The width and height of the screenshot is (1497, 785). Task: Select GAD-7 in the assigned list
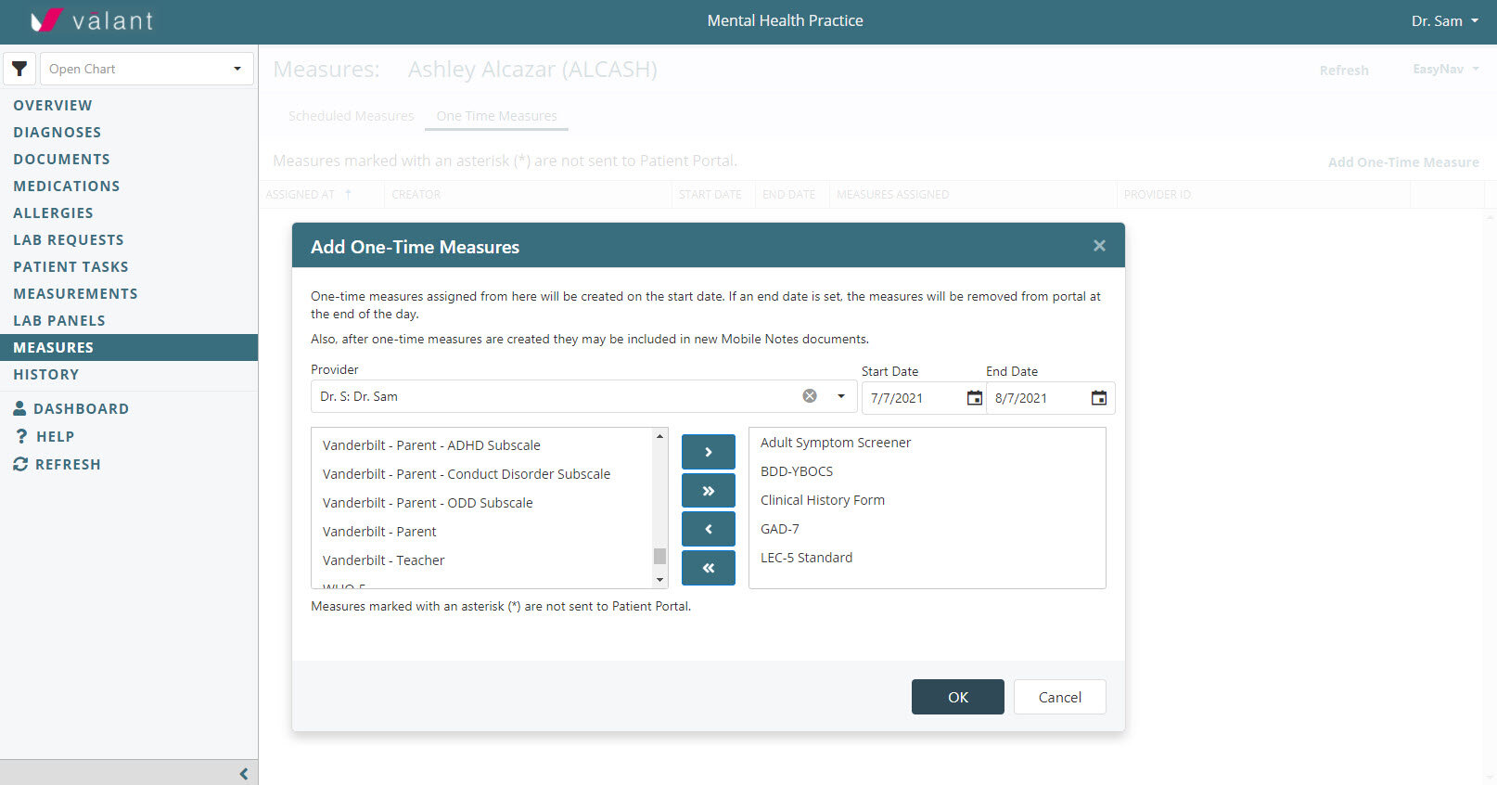[779, 529]
